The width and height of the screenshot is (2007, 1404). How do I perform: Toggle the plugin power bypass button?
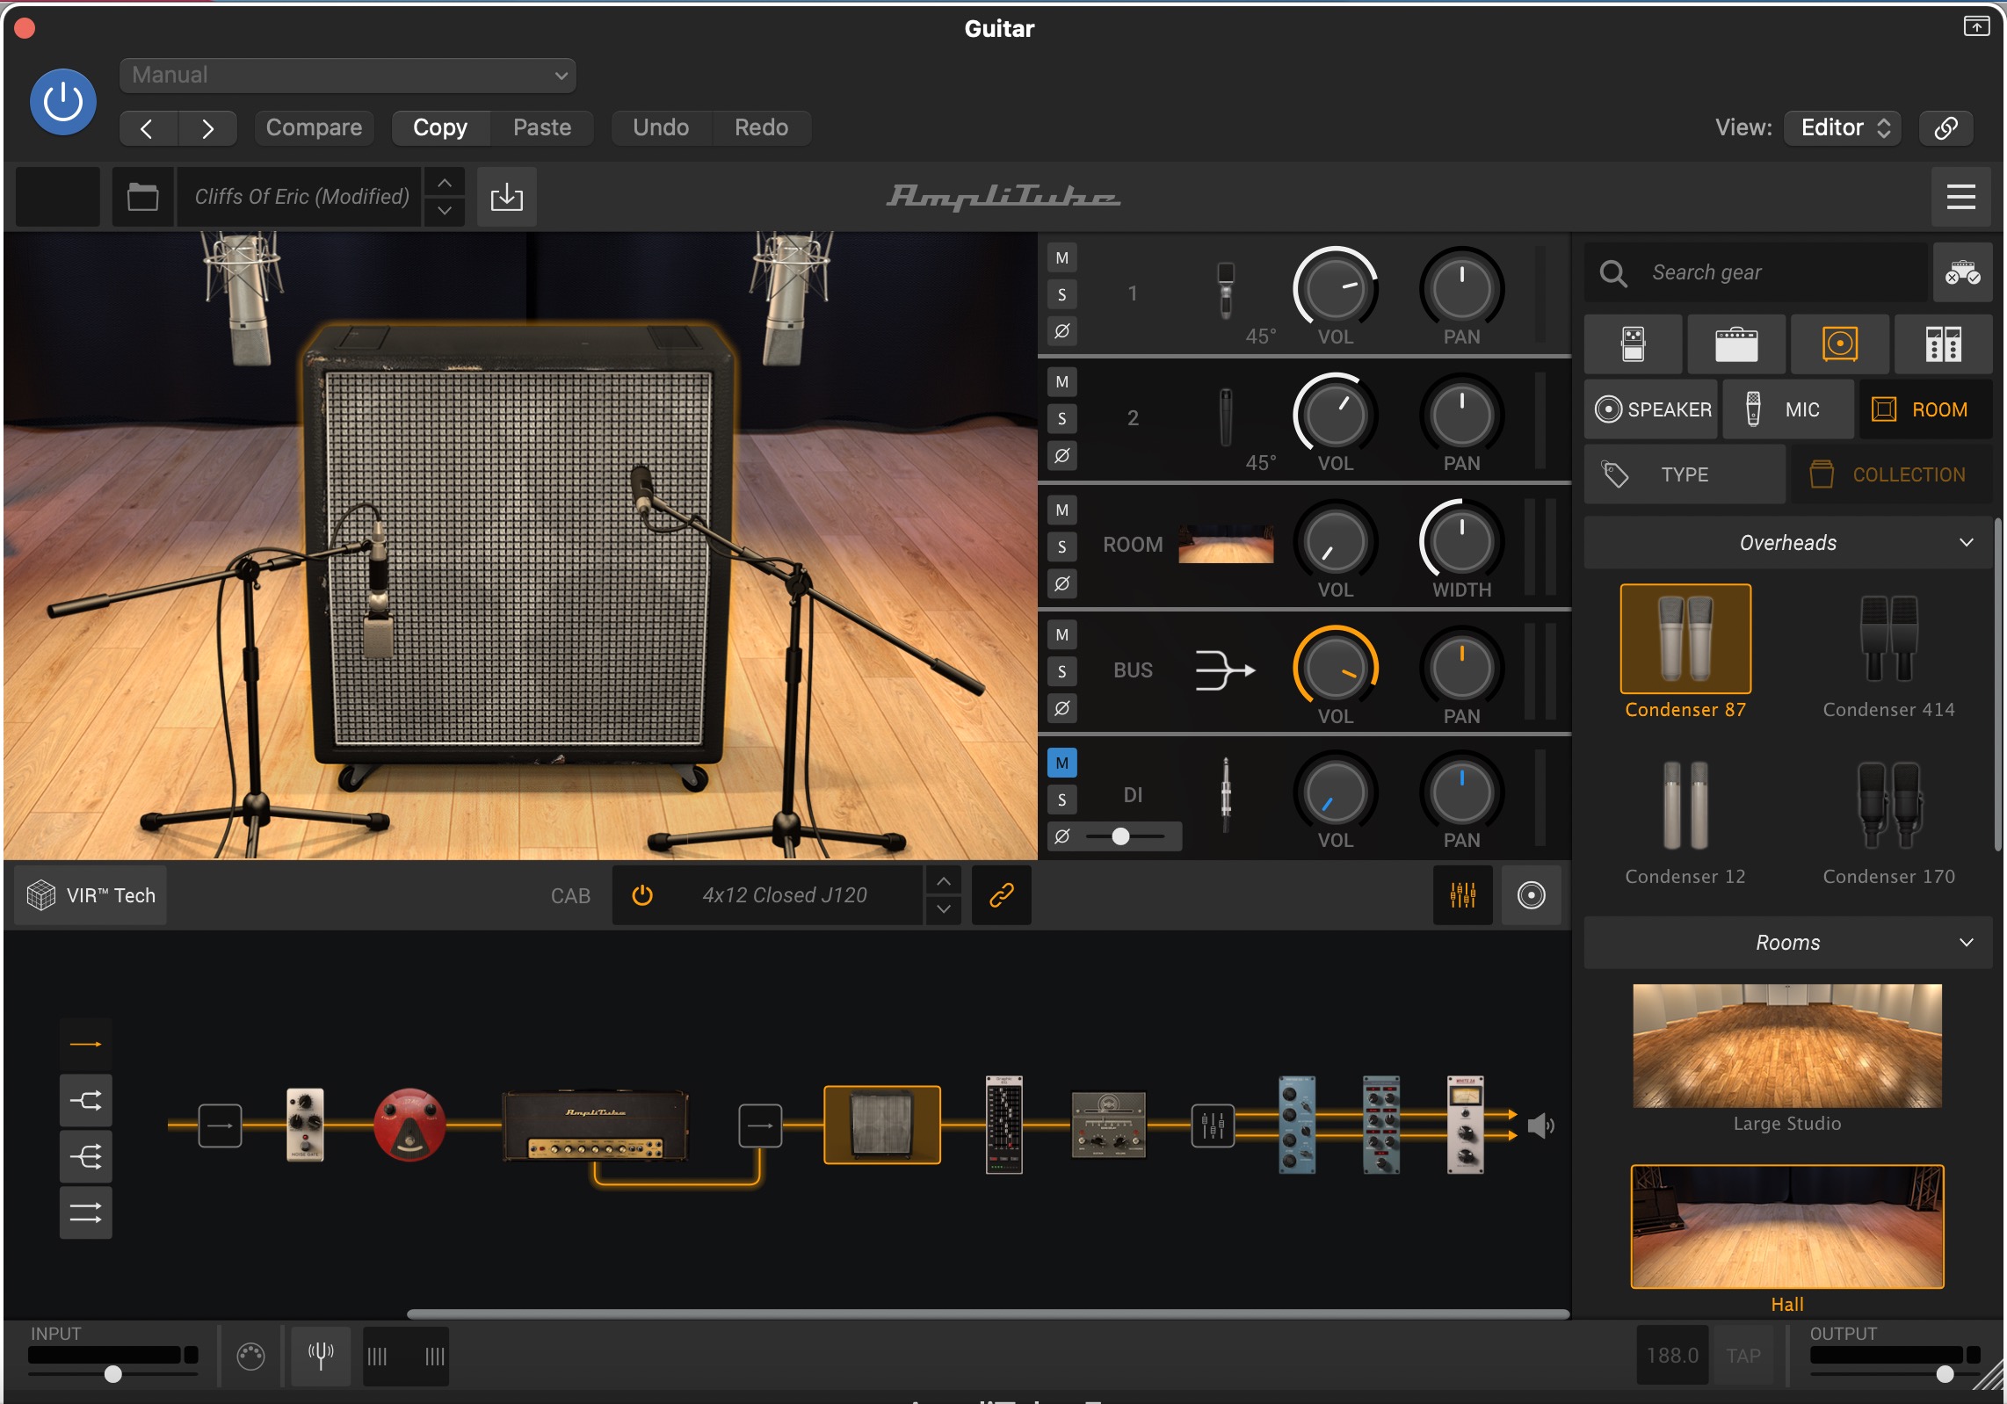63,102
